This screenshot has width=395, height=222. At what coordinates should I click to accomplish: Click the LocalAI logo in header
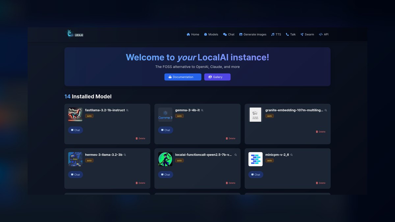[x=75, y=34]
